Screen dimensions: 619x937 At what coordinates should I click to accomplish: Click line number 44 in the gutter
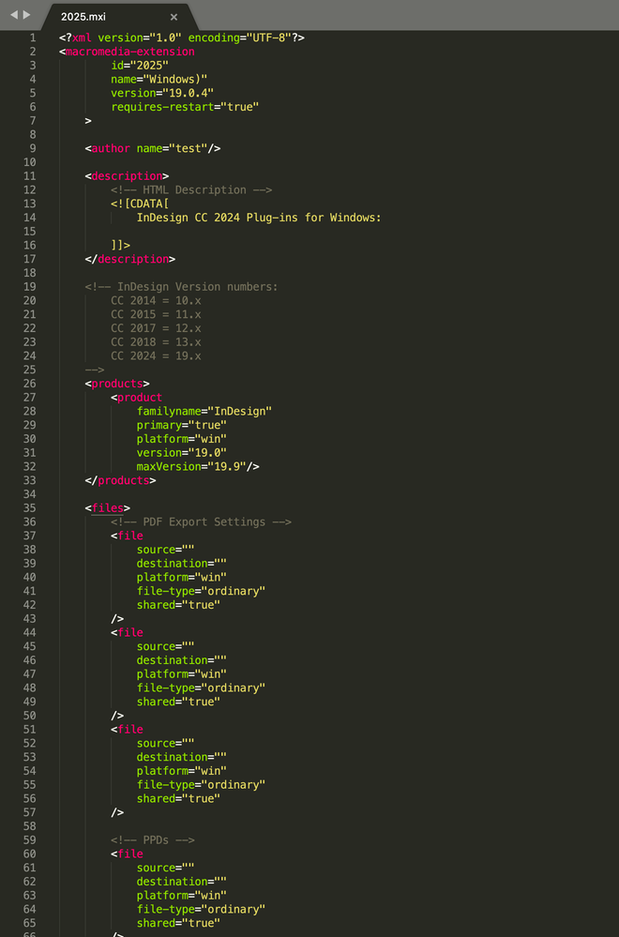click(x=30, y=632)
